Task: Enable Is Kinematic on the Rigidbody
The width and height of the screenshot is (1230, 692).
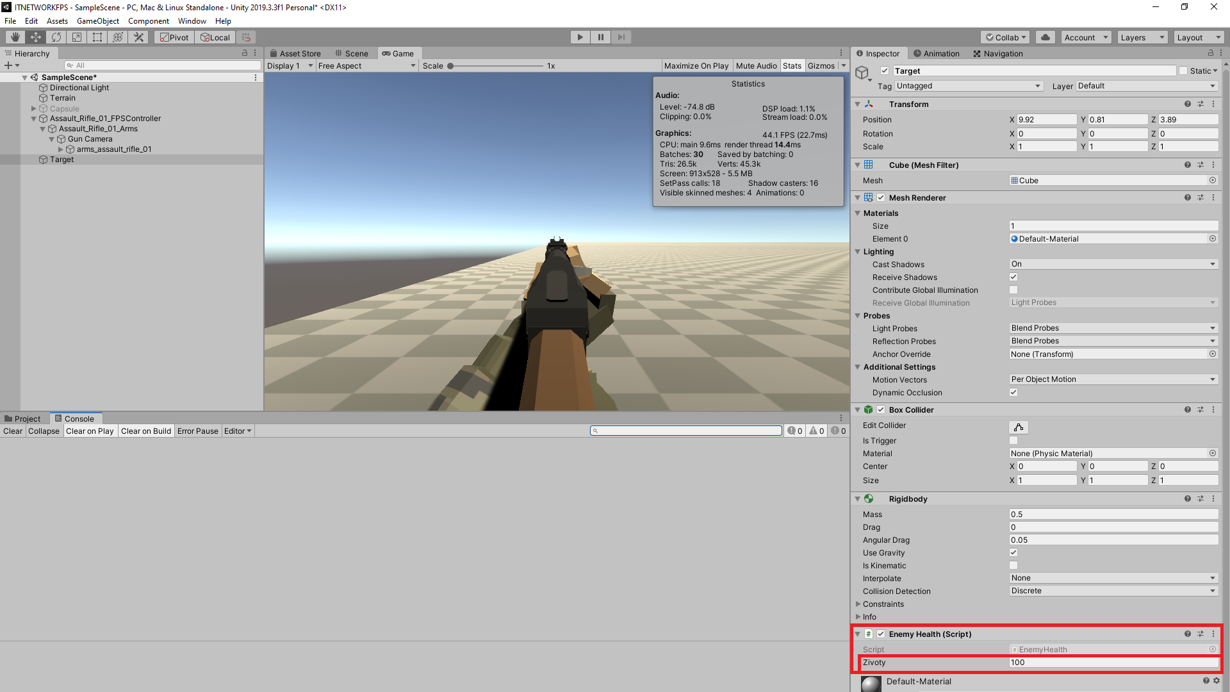Action: pos(1013,565)
